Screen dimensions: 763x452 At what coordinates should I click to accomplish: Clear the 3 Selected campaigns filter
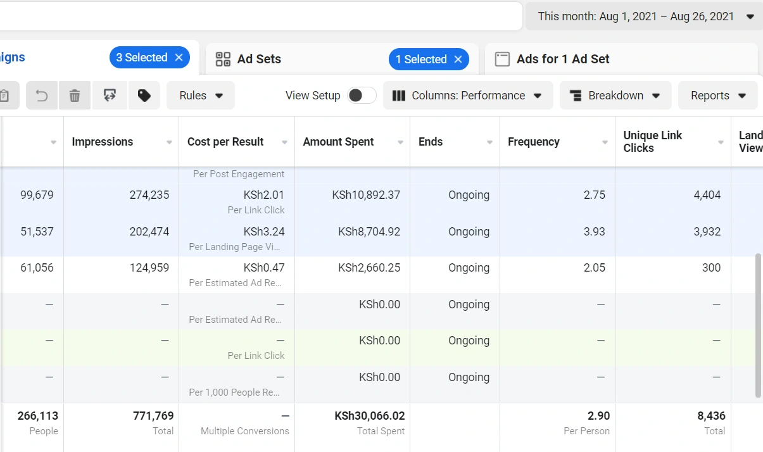[x=179, y=58]
